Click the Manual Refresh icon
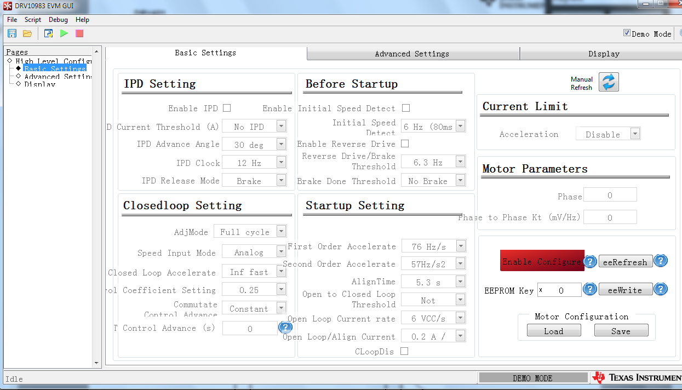Screen dimensions: 682x390 point(609,82)
